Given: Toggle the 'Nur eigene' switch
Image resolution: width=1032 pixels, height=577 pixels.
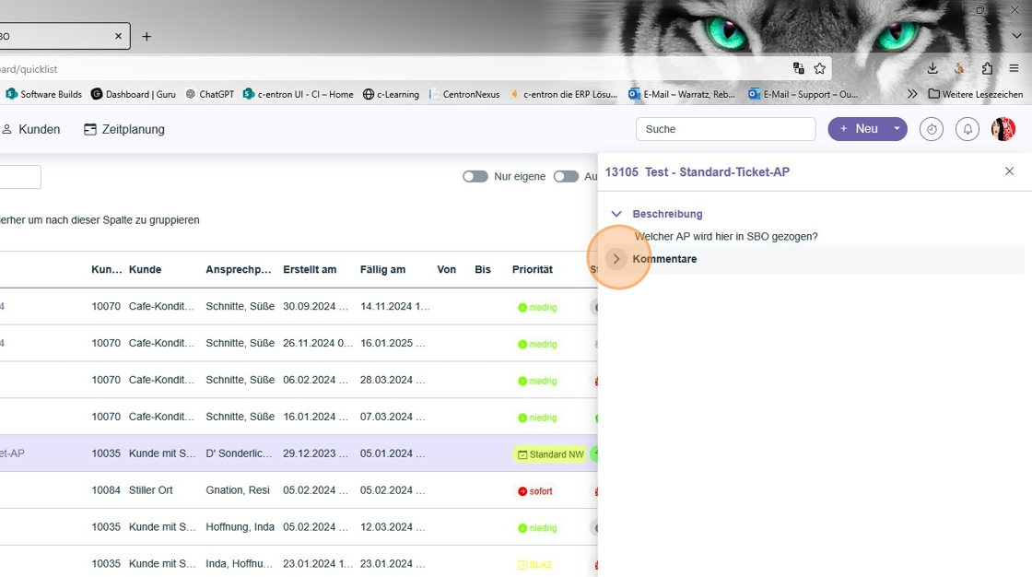Looking at the screenshot, I should pyautogui.click(x=475, y=177).
